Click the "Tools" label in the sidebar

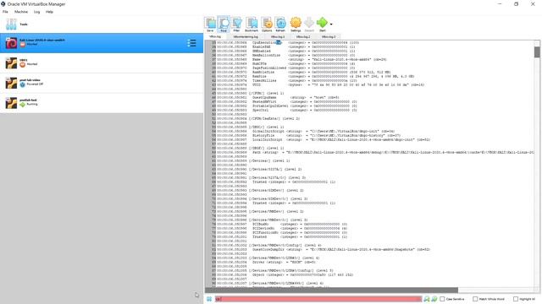click(x=24, y=24)
